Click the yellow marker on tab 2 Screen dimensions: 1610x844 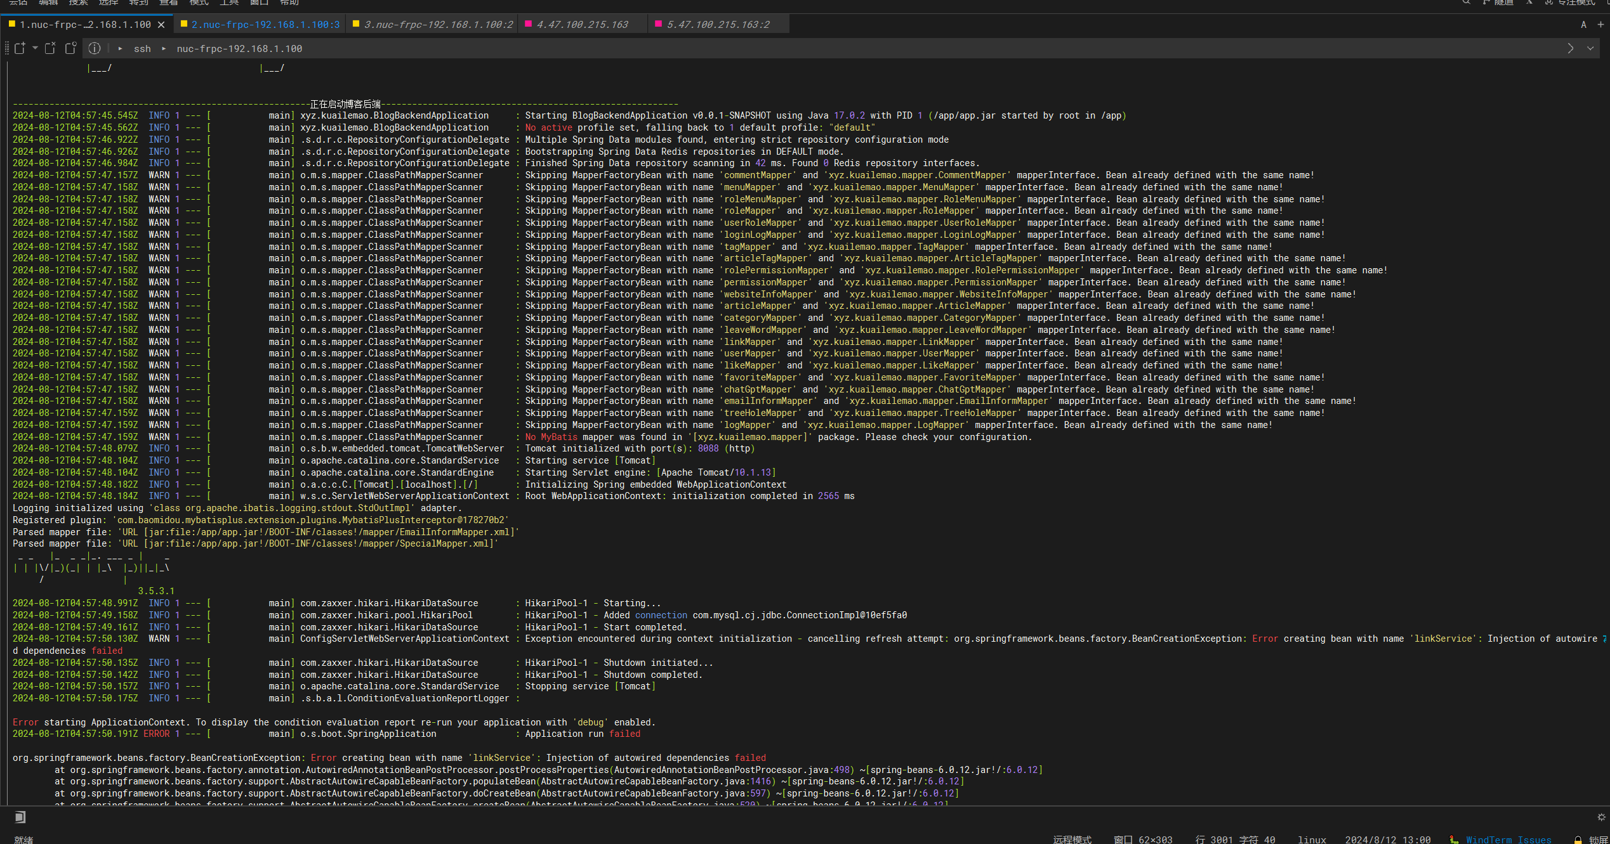[x=184, y=24]
